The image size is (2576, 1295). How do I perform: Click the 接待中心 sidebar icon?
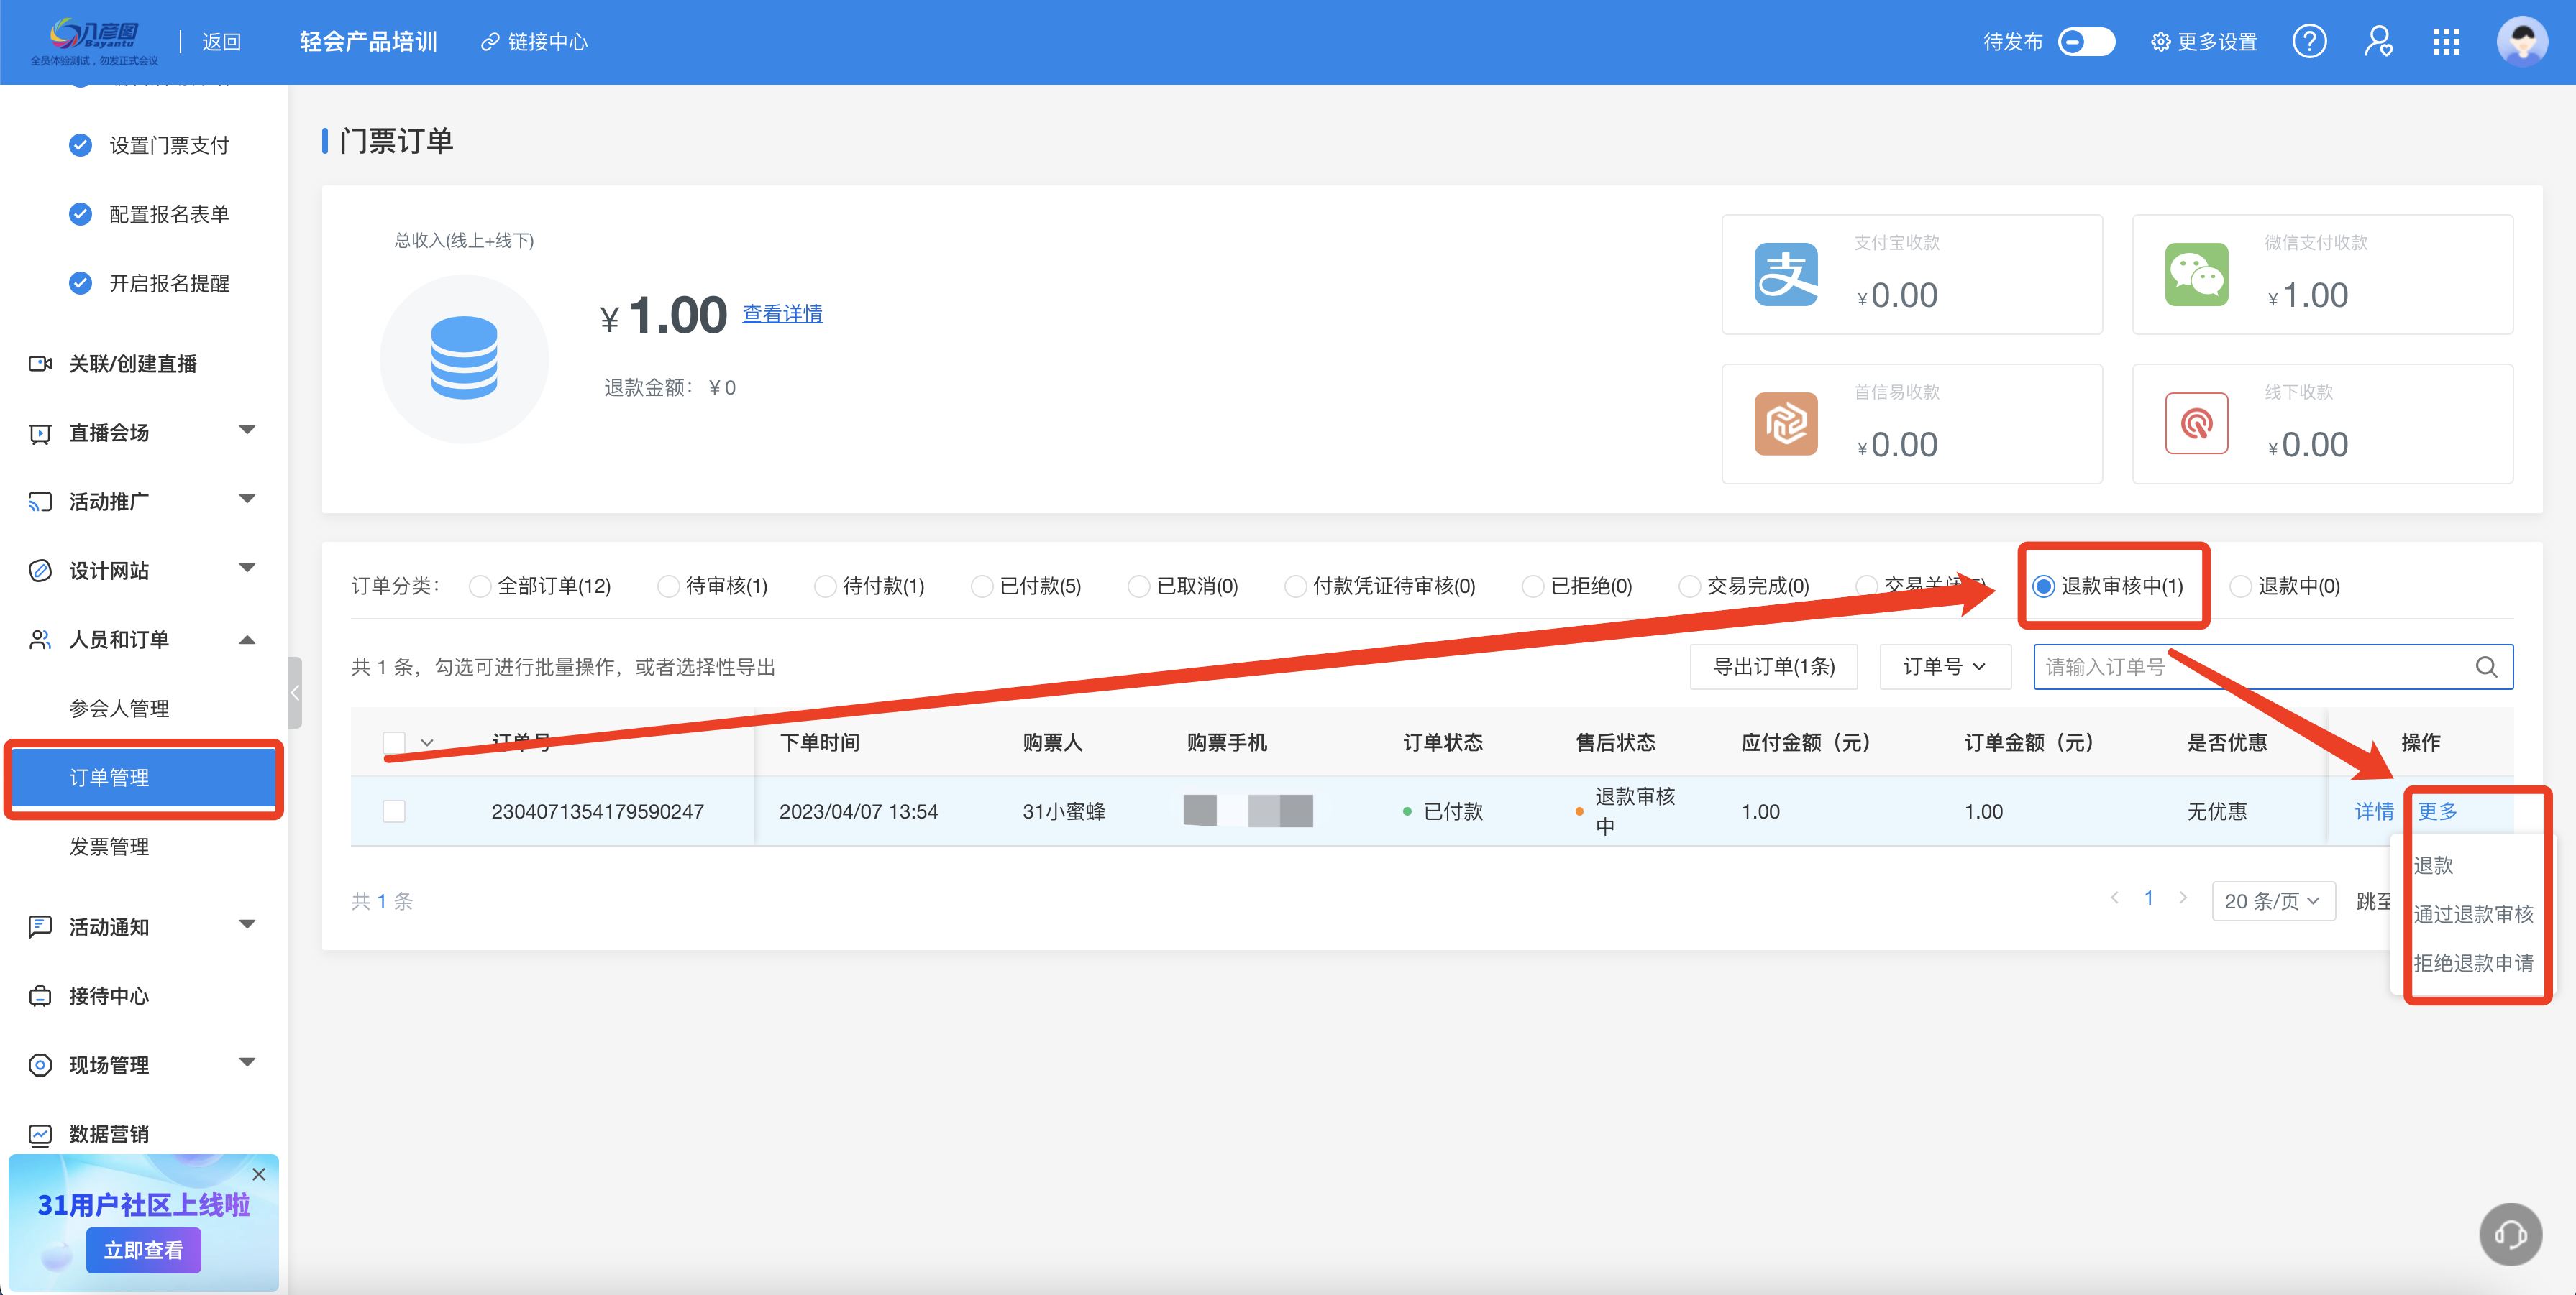[40, 995]
